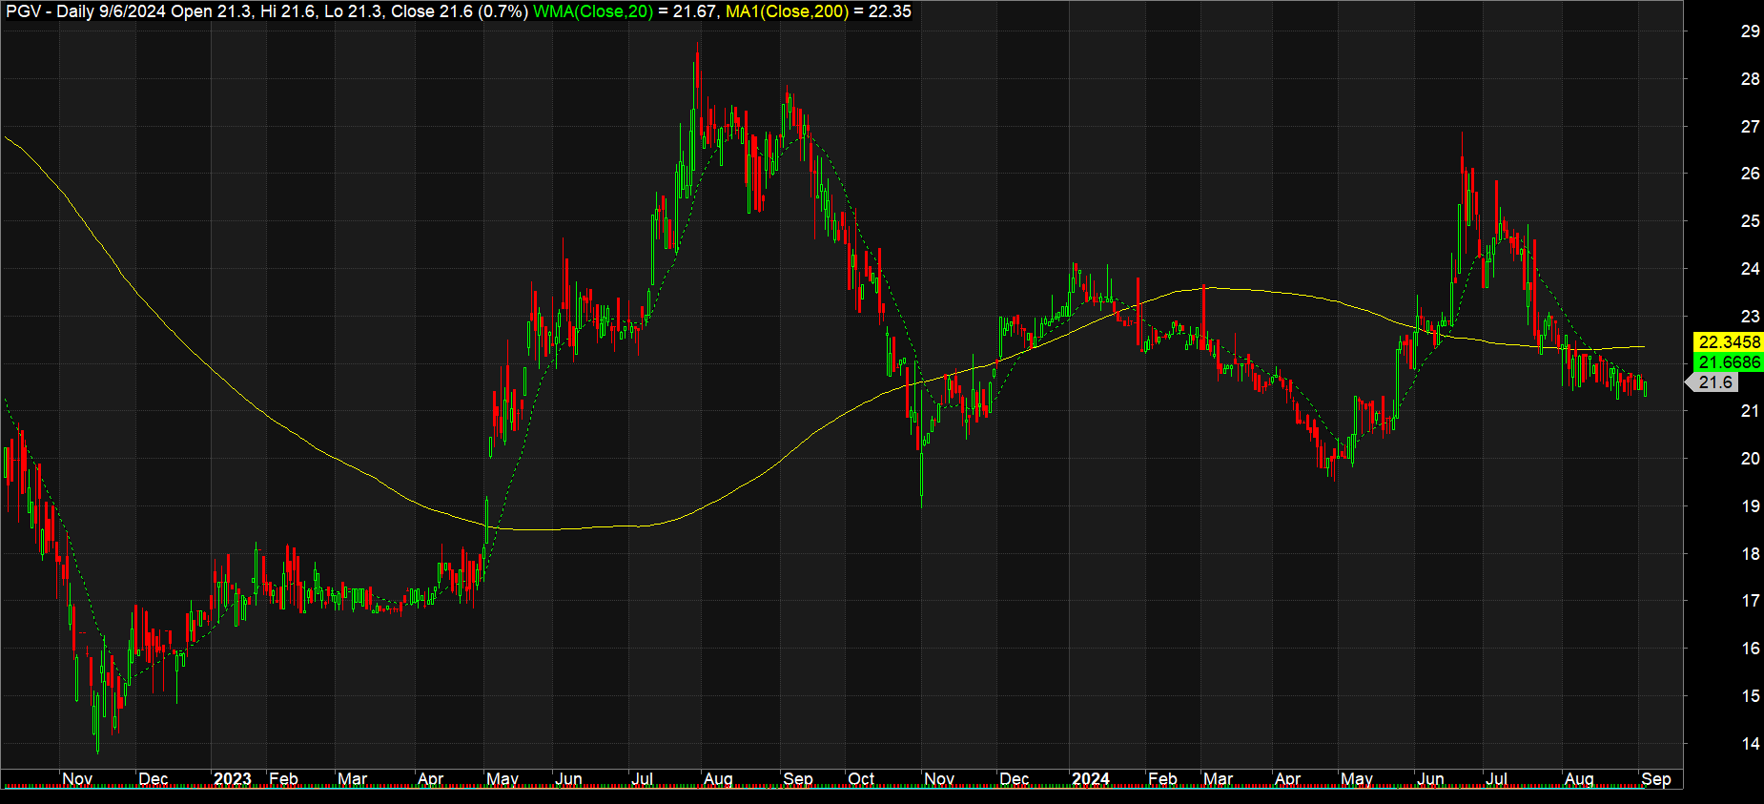Viewport: 1764px width, 804px height.
Task: Click the 19 price axis label
Action: [x=1751, y=505]
